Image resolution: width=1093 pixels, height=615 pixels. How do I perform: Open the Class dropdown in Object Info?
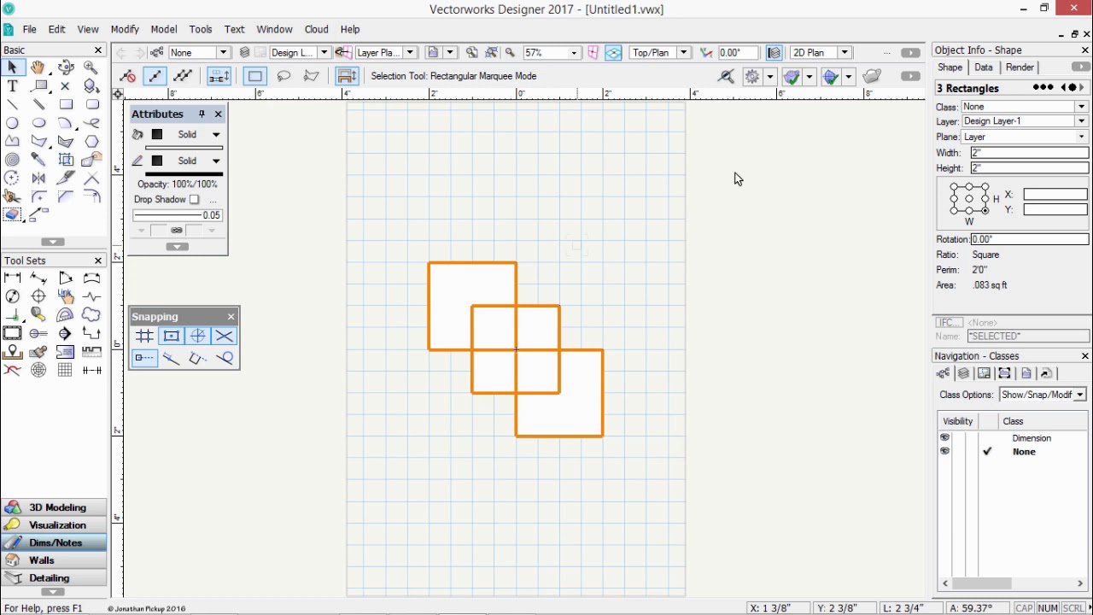(1025, 107)
